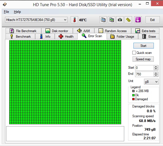Decrease the End value with down arrow
The width and height of the screenshot is (163, 146).
tap(156, 75)
